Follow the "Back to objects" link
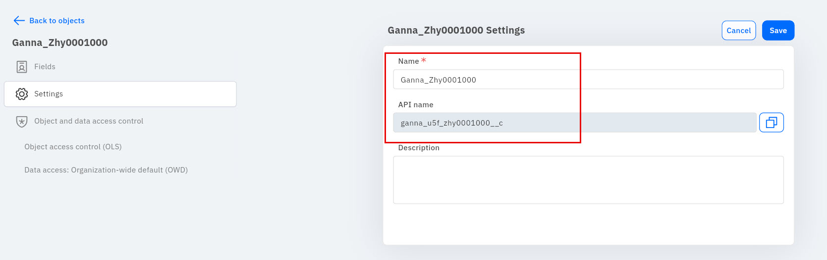This screenshot has height=260, width=827. [57, 21]
